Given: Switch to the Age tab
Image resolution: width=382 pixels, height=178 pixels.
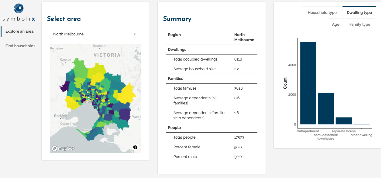Looking at the screenshot, I should tap(336, 25).
